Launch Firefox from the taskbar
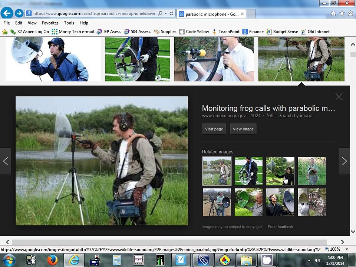 pos(52,260)
